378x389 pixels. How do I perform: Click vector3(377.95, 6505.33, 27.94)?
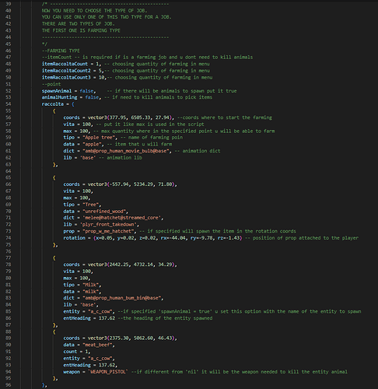pos(131,117)
